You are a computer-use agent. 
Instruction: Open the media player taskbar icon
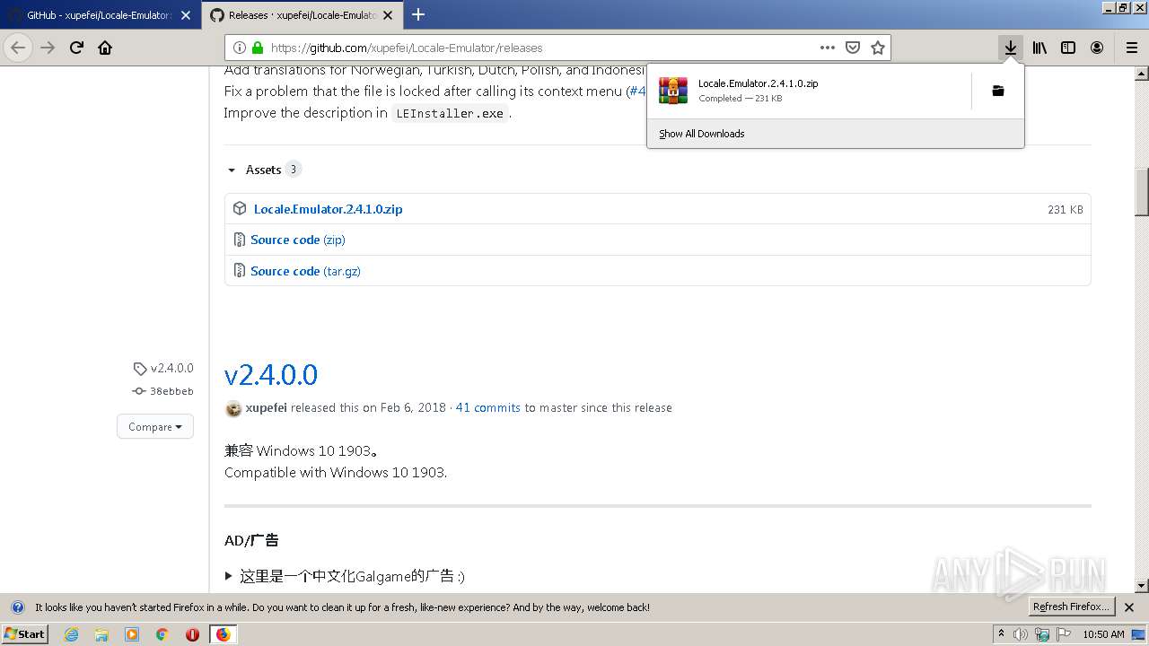point(132,634)
